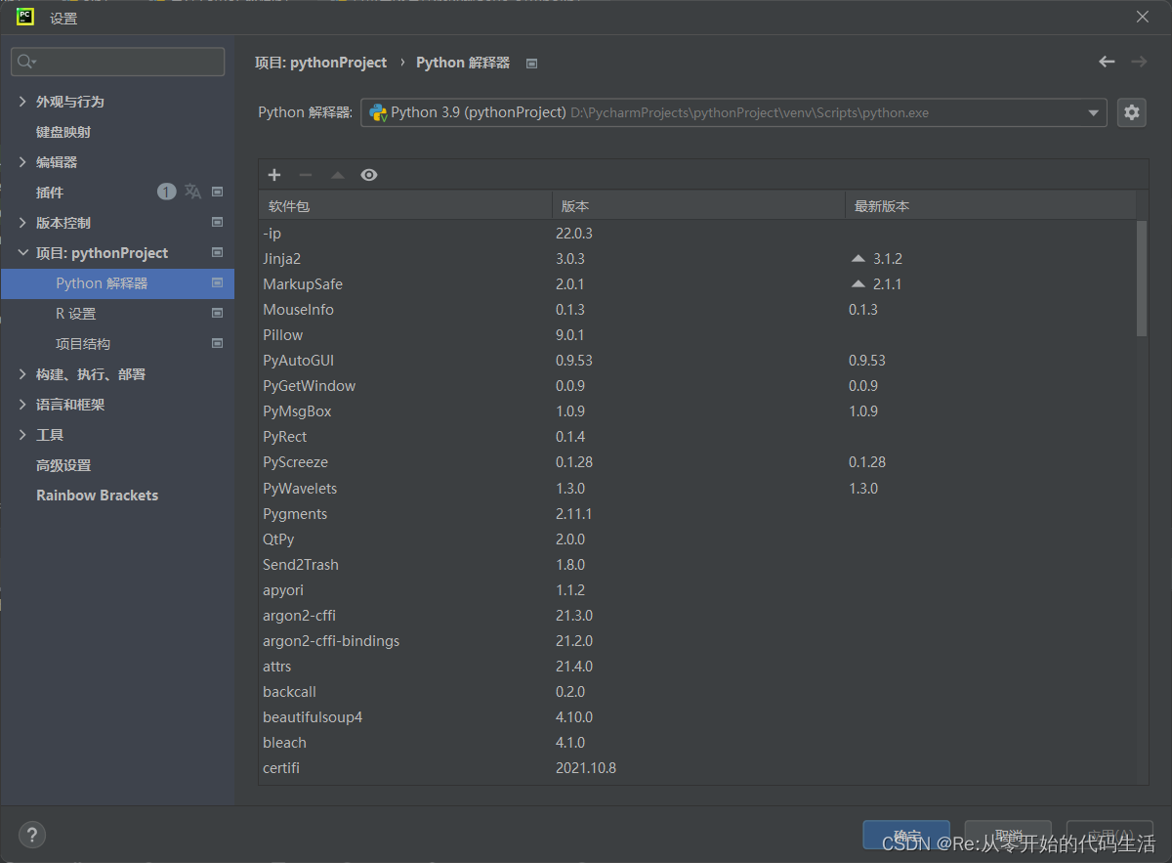Select the beautifulsoup4 package row
Screen dimensions: 1172x863
tap(697, 717)
